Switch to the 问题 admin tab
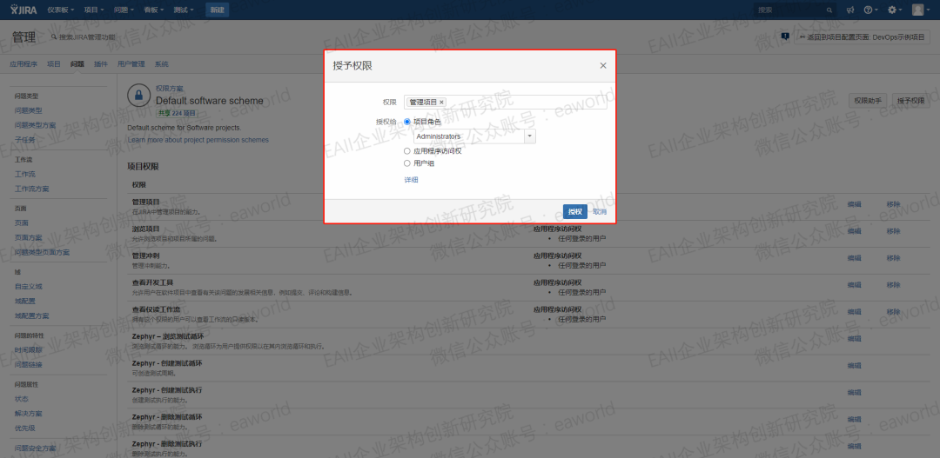This screenshot has height=458, width=940. pyautogui.click(x=77, y=64)
